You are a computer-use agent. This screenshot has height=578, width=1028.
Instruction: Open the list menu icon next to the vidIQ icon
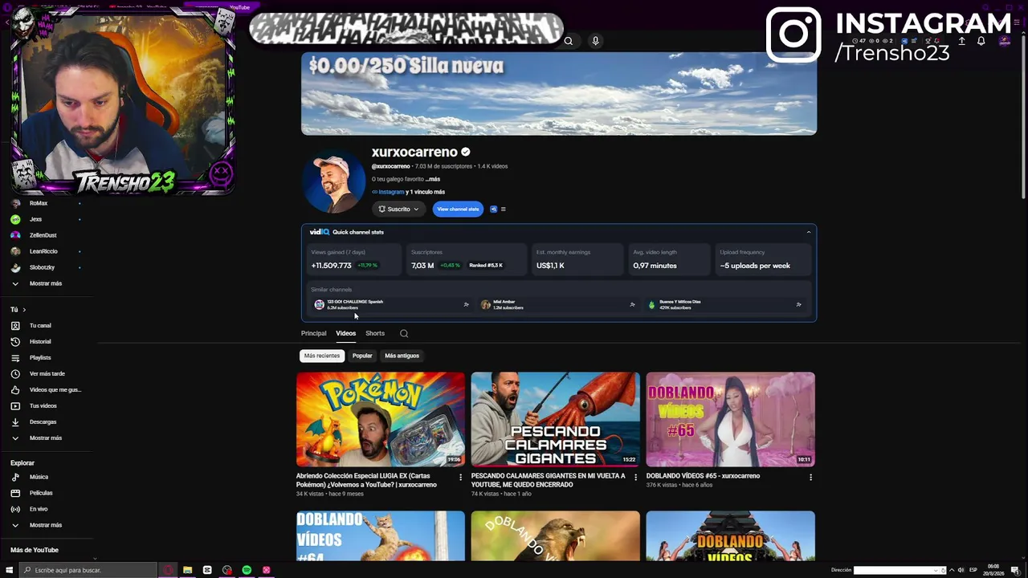(504, 209)
